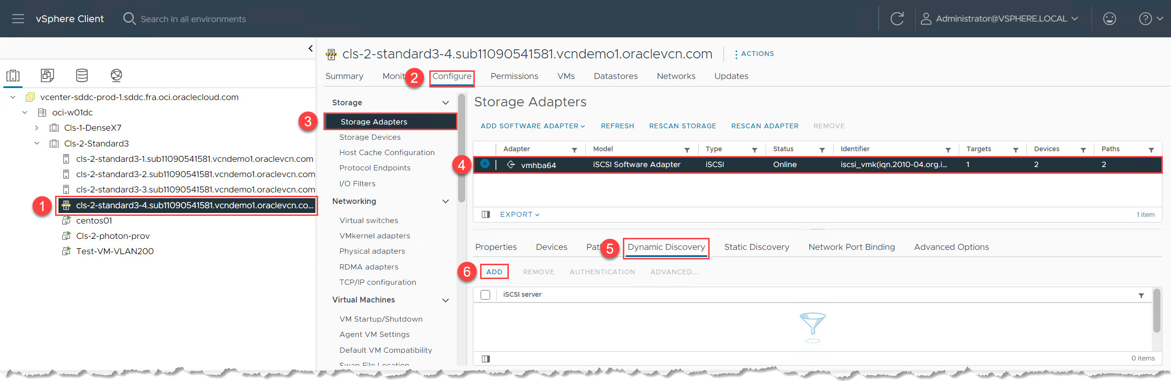Select the centos01 virtual machine
Image resolution: width=1171 pixels, height=381 pixels.
pos(94,221)
